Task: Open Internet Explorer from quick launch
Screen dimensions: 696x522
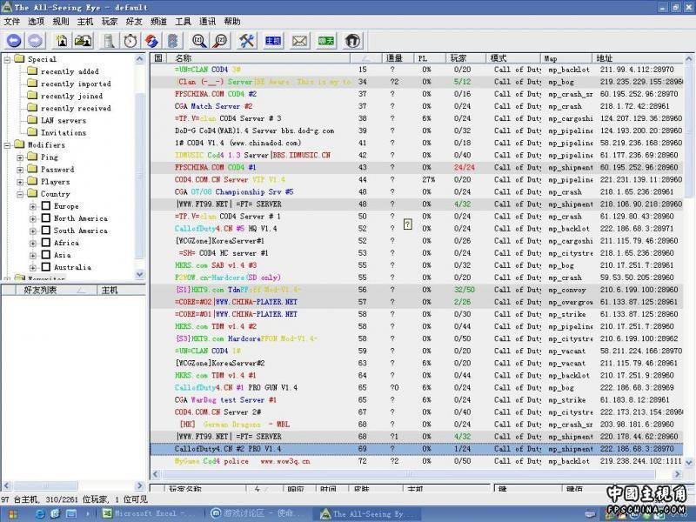Action: click(x=40, y=514)
